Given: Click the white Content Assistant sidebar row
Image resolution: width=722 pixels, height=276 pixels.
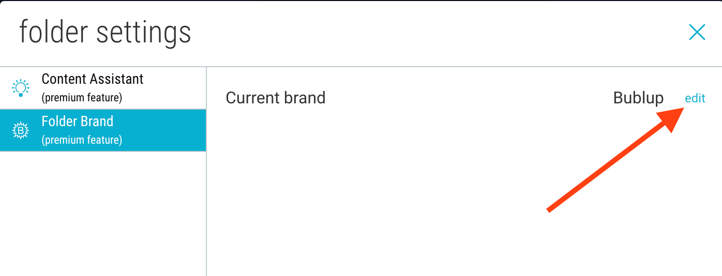Looking at the screenshot, I should 103,88.
